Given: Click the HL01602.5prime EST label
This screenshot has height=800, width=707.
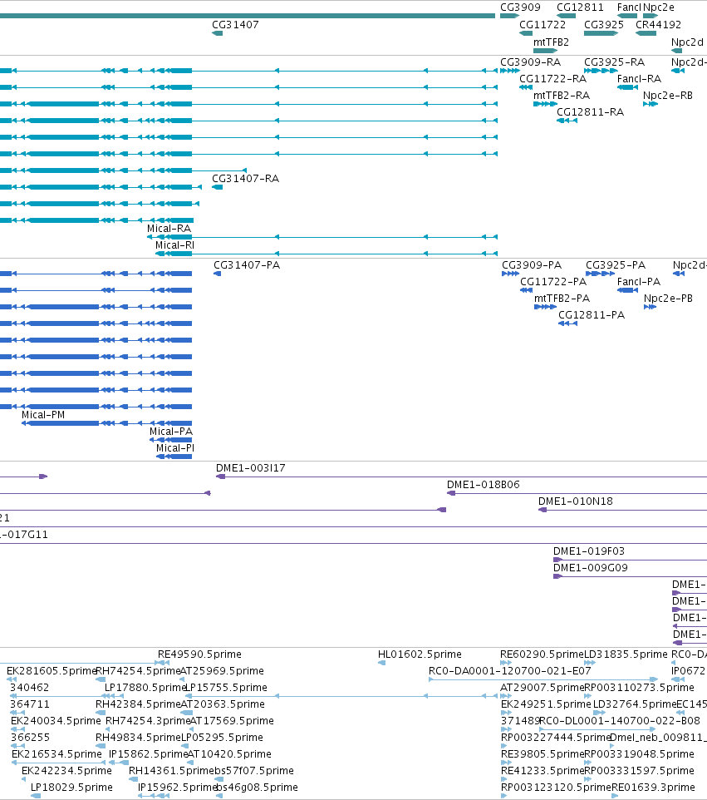Looking at the screenshot, I should point(420,654).
